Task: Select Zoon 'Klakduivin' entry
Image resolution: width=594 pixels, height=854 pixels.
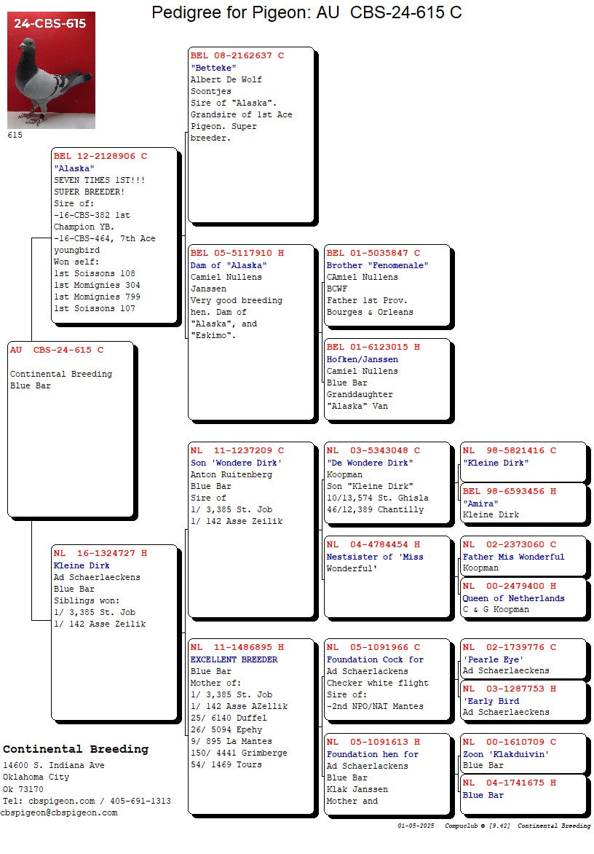Action: point(506,754)
